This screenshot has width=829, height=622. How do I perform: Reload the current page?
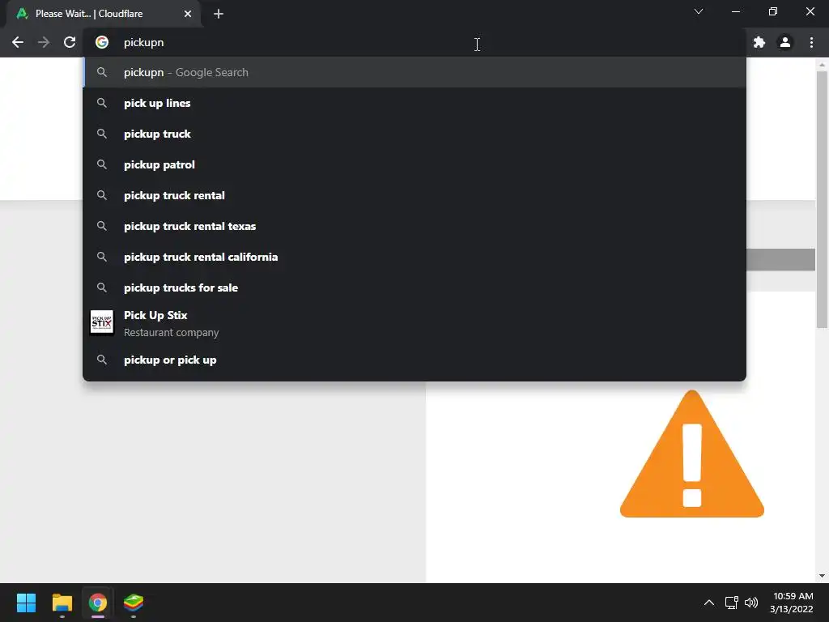(x=70, y=42)
